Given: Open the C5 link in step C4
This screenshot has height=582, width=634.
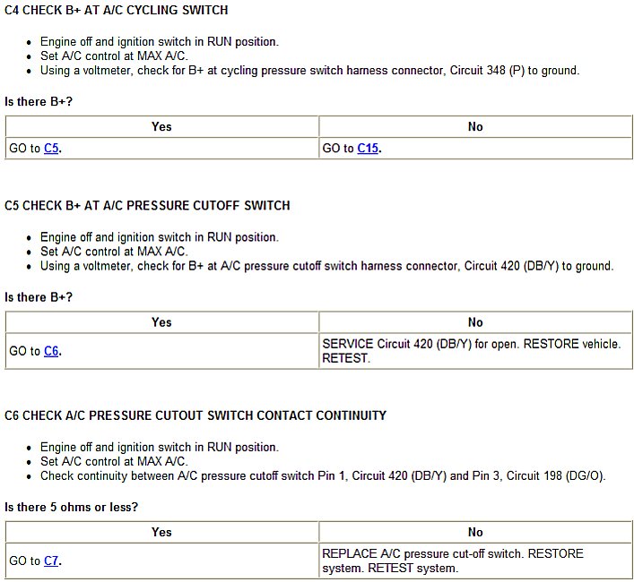Looking at the screenshot, I should click(51, 149).
